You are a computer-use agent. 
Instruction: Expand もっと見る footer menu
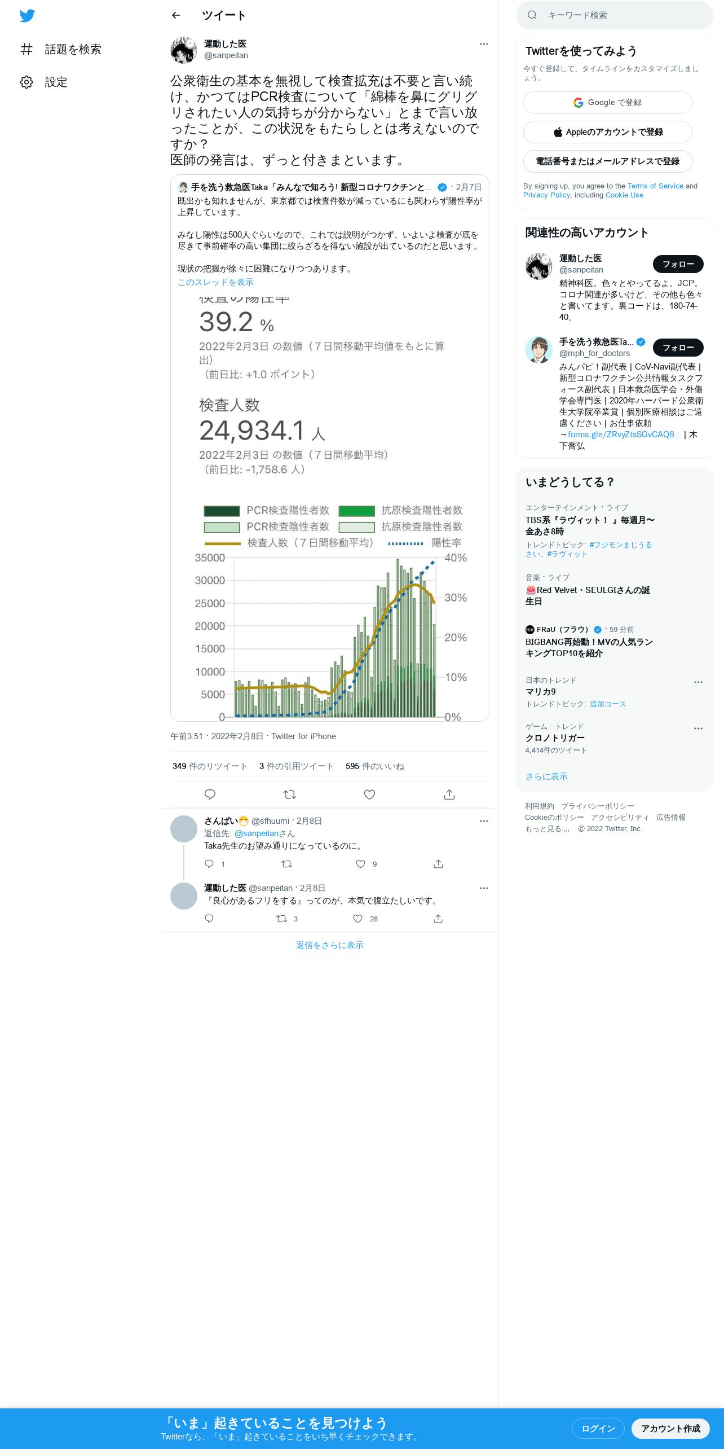[548, 829]
